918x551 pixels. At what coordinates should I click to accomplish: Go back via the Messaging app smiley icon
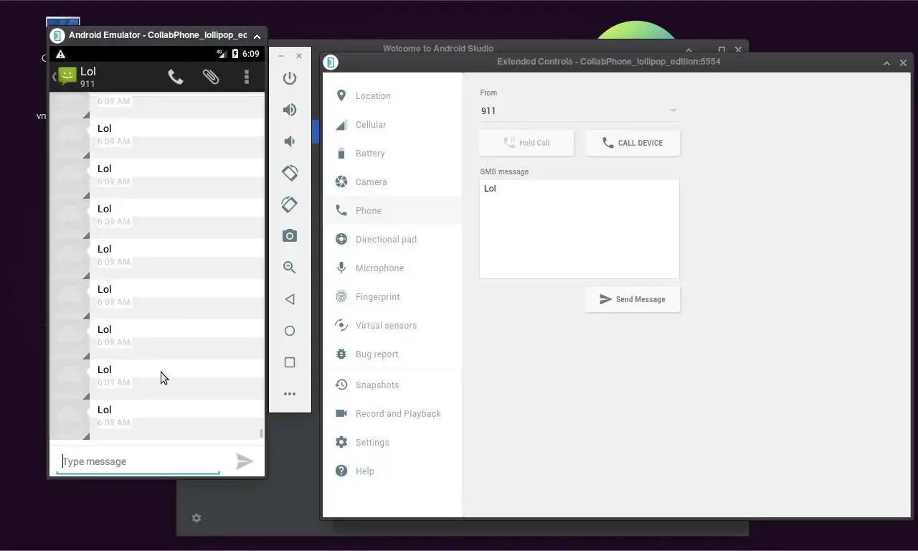pos(67,76)
